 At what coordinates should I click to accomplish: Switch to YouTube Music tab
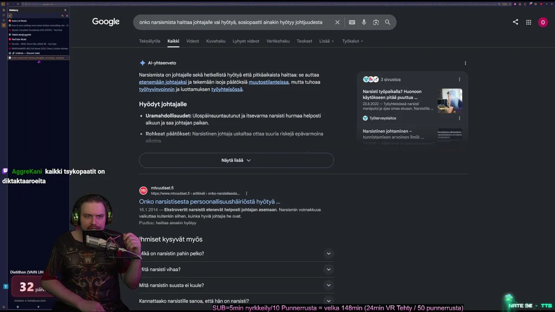[x=38, y=39]
